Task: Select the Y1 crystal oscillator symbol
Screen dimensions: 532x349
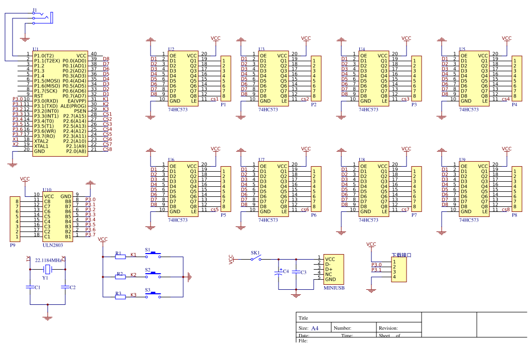Action: (x=48, y=270)
